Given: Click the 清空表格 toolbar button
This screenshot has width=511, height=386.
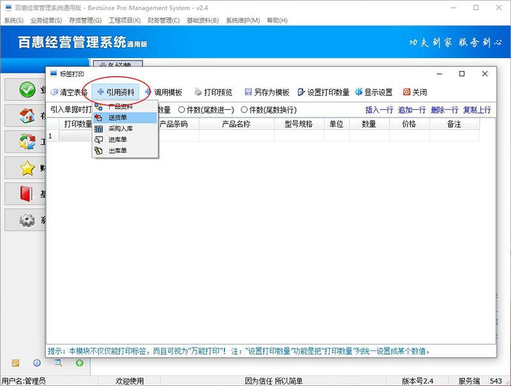Looking at the screenshot, I should coord(69,92).
